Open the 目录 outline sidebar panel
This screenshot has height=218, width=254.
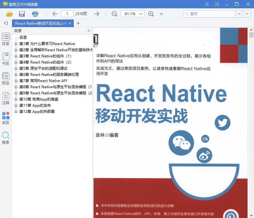[x=6, y=39]
